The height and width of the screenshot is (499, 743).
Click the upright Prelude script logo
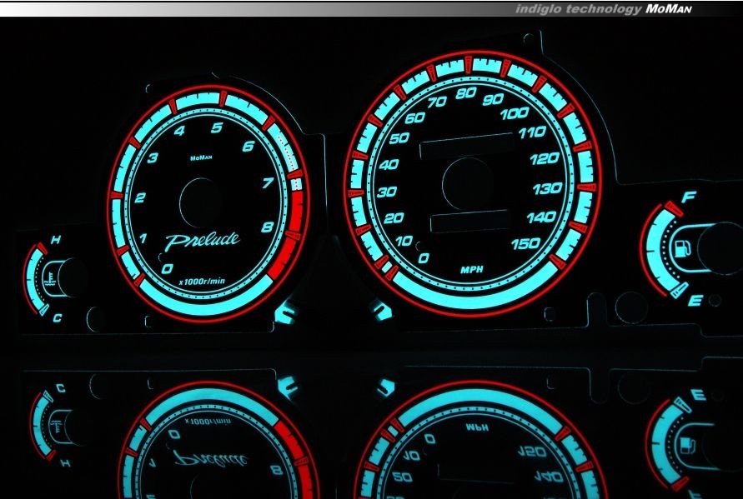(202, 241)
